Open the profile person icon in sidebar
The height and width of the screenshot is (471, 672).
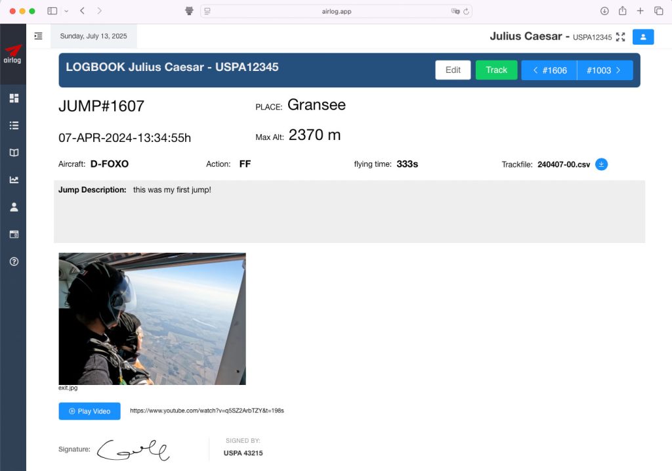[14, 207]
